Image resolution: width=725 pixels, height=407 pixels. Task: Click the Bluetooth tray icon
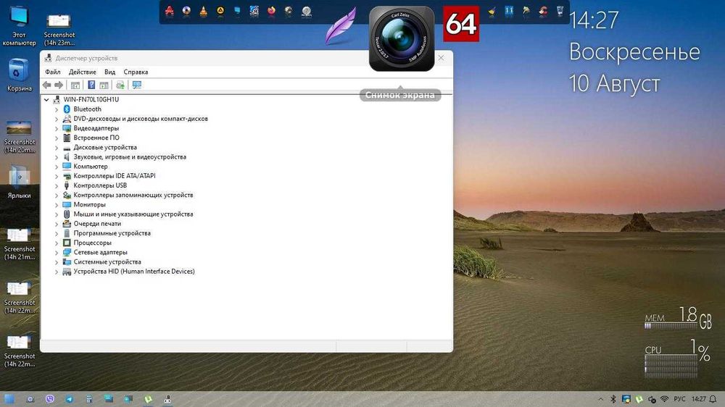click(613, 399)
